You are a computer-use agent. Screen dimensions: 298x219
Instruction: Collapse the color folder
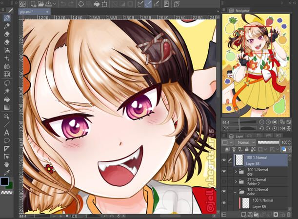(236, 192)
